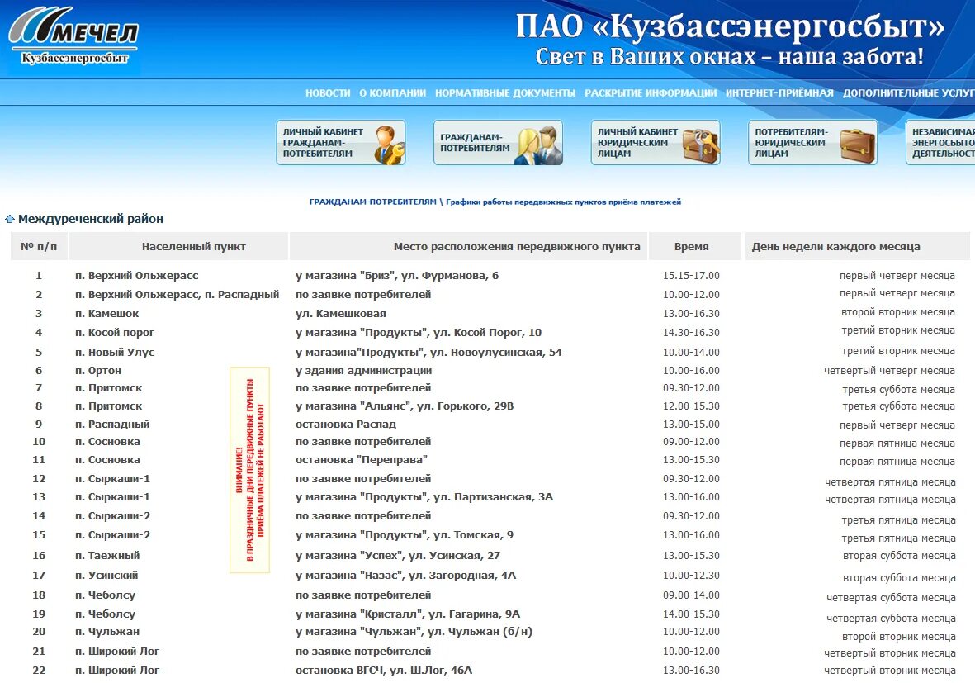Image resolution: width=975 pixels, height=683 pixels.
Task: Click the Mechel Kuzbassenergosbyt logo
Action: click(x=73, y=36)
